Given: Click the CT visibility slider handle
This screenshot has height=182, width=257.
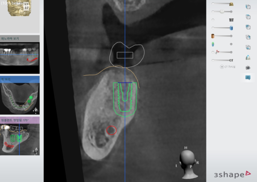Looking at the screenshot, I should (231, 60).
